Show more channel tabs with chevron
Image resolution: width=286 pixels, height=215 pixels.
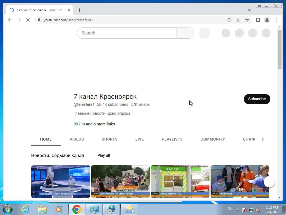pos(263,139)
